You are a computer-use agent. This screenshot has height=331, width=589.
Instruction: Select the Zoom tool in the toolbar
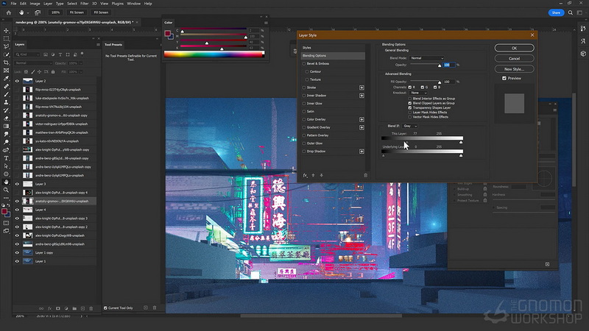coord(6,190)
